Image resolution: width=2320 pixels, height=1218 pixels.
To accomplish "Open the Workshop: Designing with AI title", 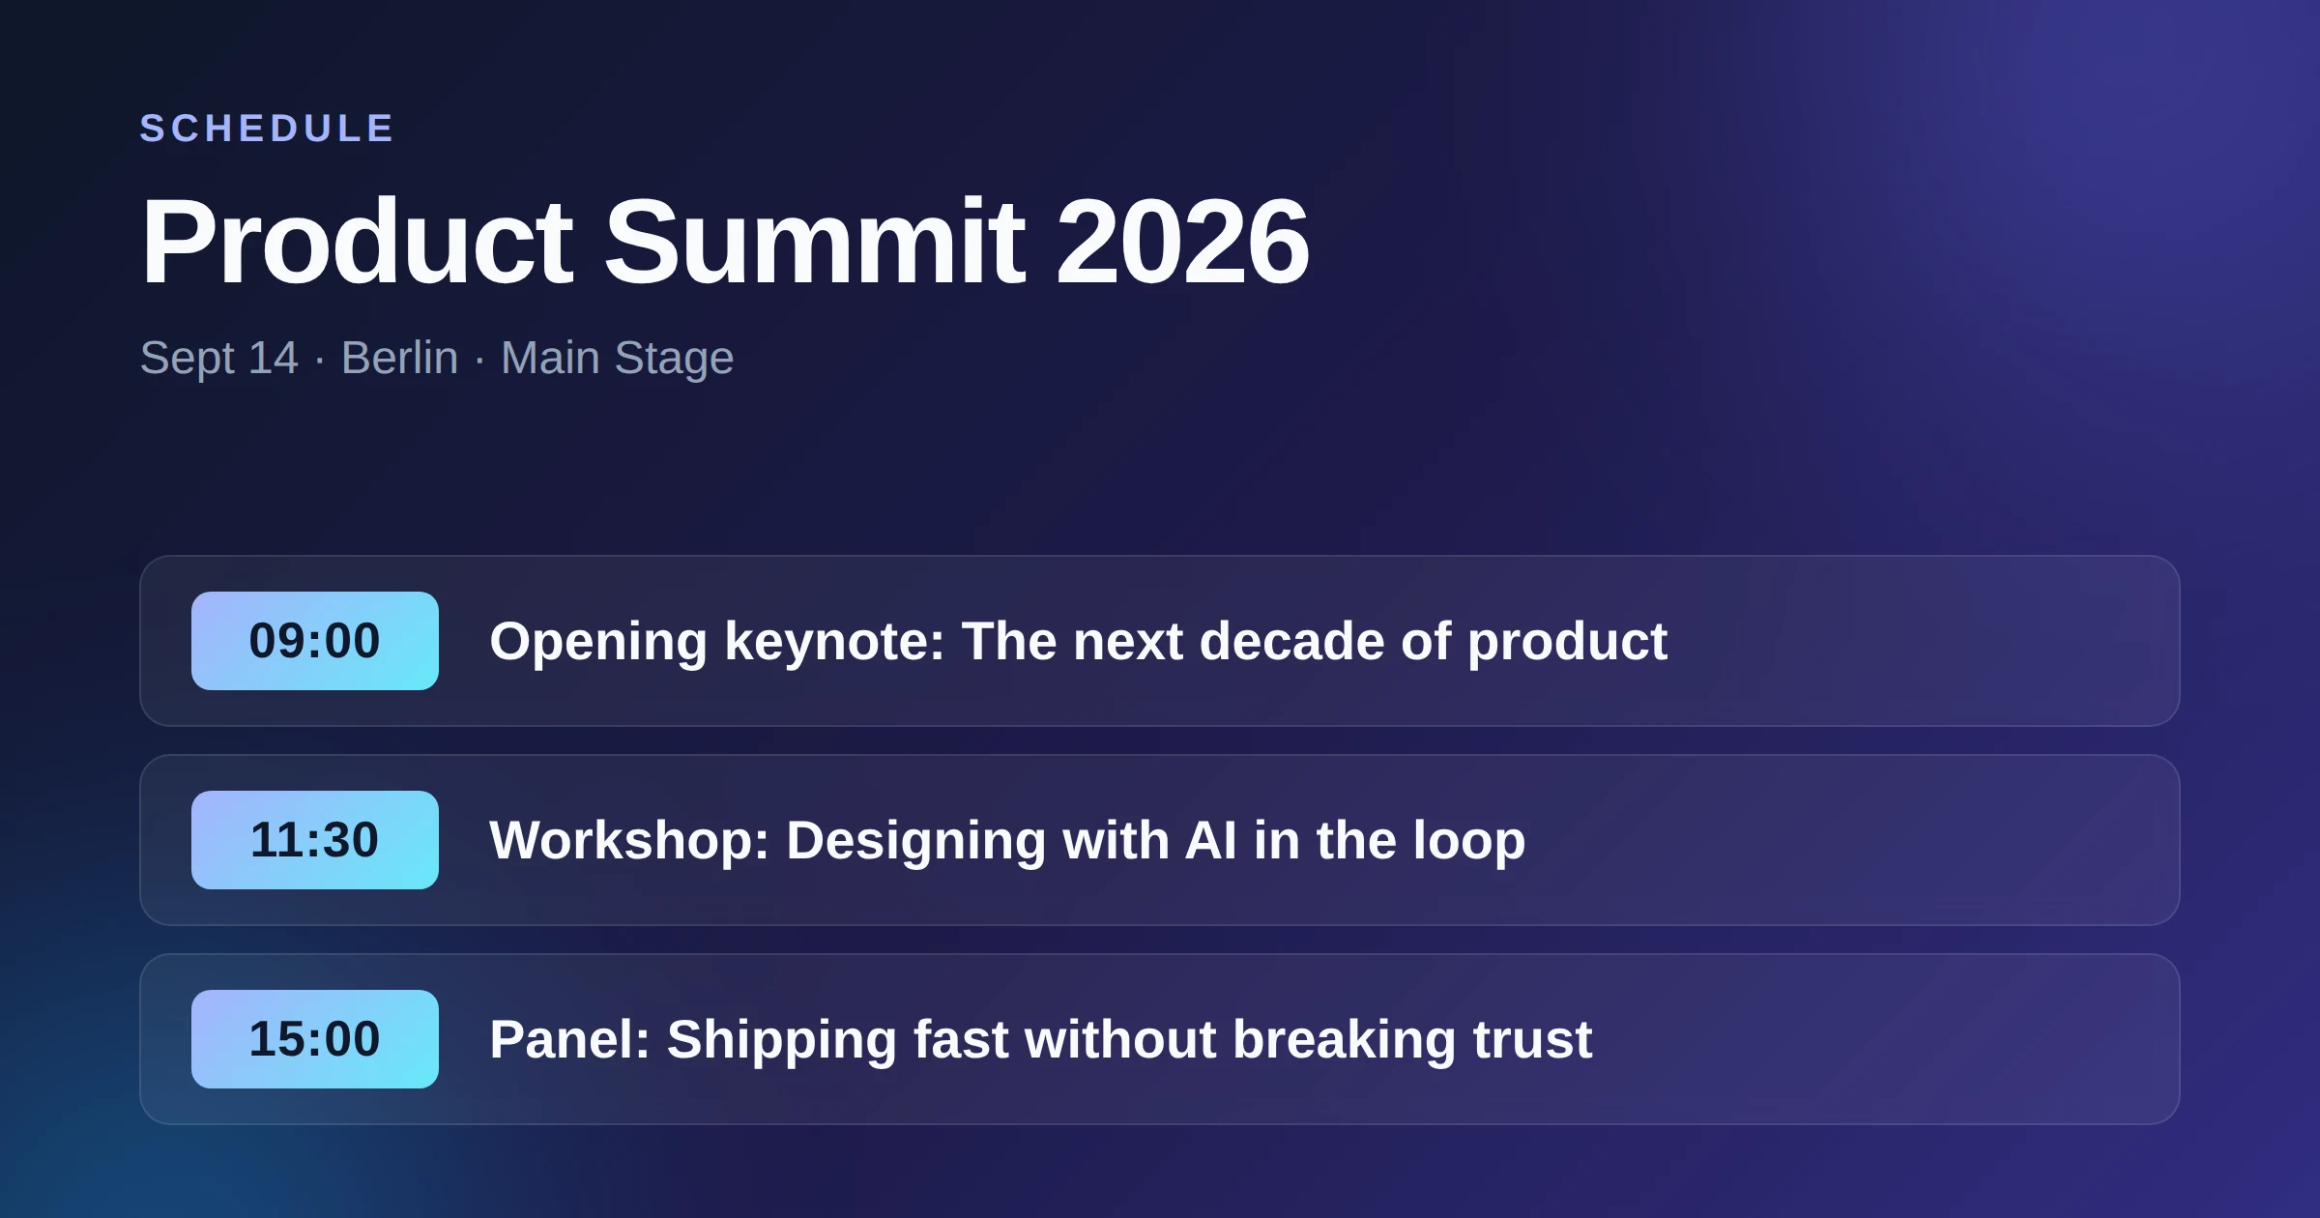I will pyautogui.click(x=1007, y=841).
